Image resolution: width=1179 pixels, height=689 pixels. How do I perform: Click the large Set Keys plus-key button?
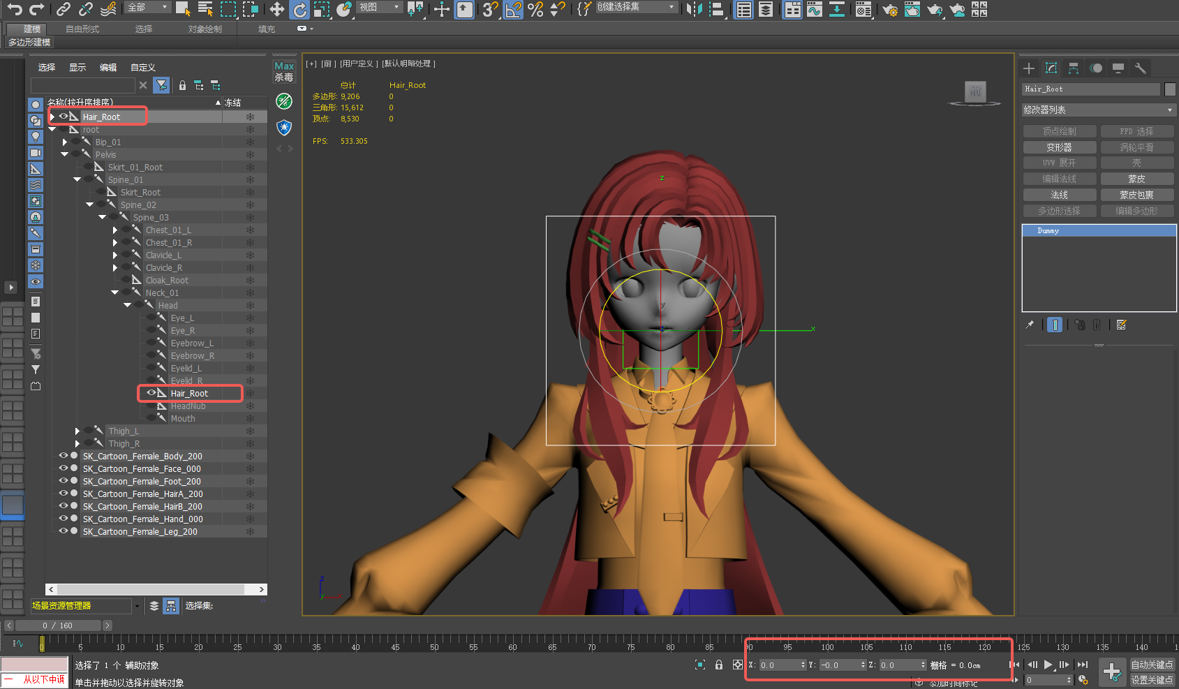point(1112,672)
